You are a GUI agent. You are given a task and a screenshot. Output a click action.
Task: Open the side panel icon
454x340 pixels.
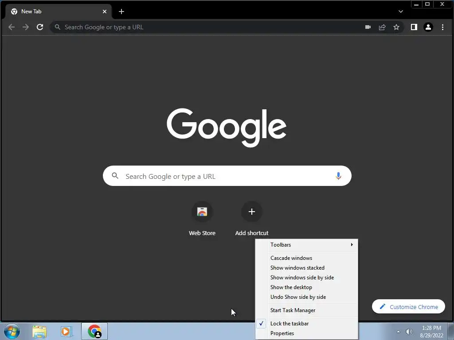pos(414,27)
